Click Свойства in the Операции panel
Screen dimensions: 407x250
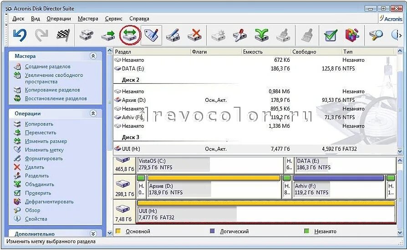coord(36,219)
